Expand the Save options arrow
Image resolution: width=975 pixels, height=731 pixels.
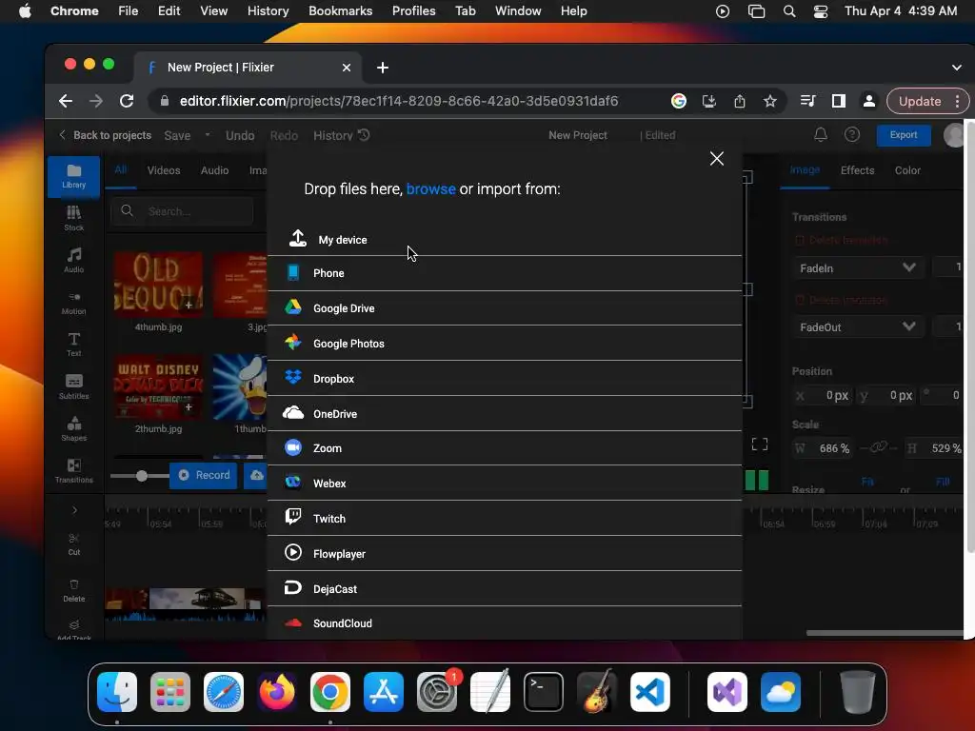point(207,135)
